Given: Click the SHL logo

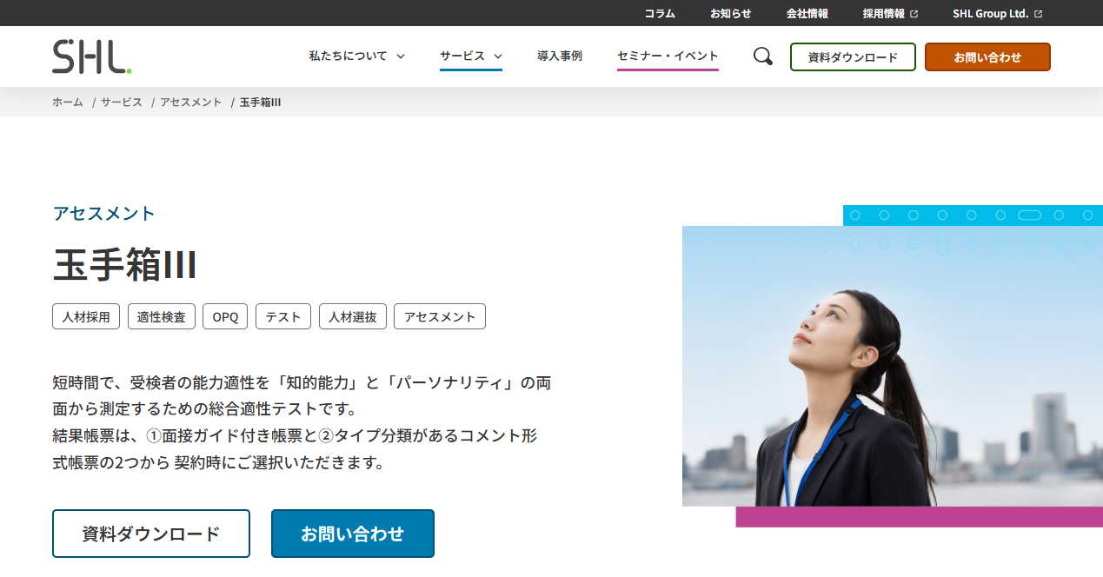Looking at the screenshot, I should [92, 56].
